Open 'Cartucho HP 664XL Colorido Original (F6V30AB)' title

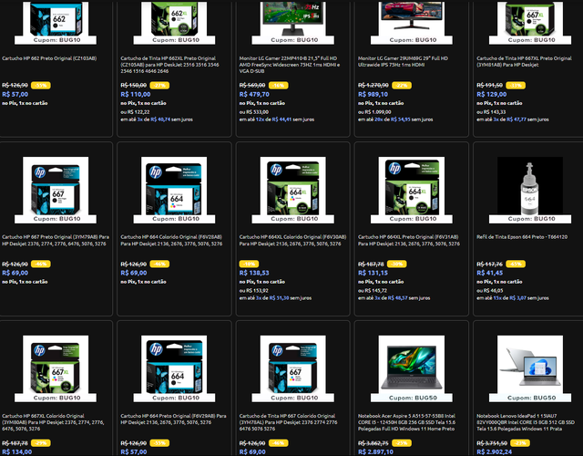click(x=292, y=240)
